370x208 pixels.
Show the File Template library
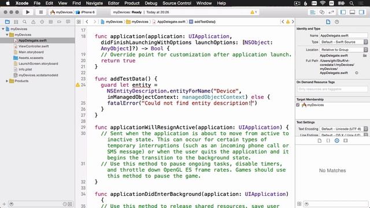(x=320, y=140)
